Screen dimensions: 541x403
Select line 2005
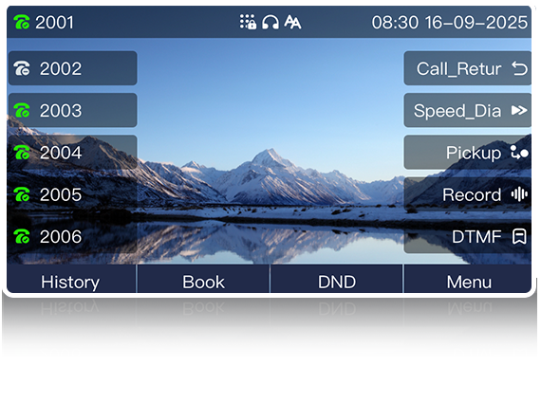73,194
